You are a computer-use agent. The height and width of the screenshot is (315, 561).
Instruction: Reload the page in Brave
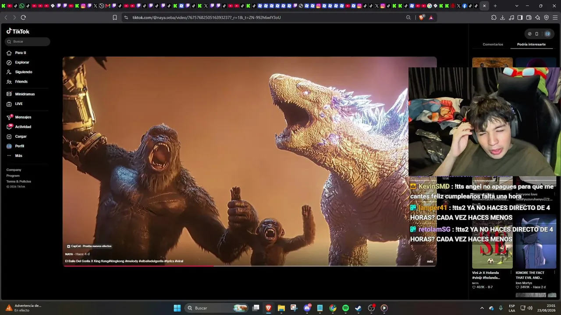tap(23, 17)
